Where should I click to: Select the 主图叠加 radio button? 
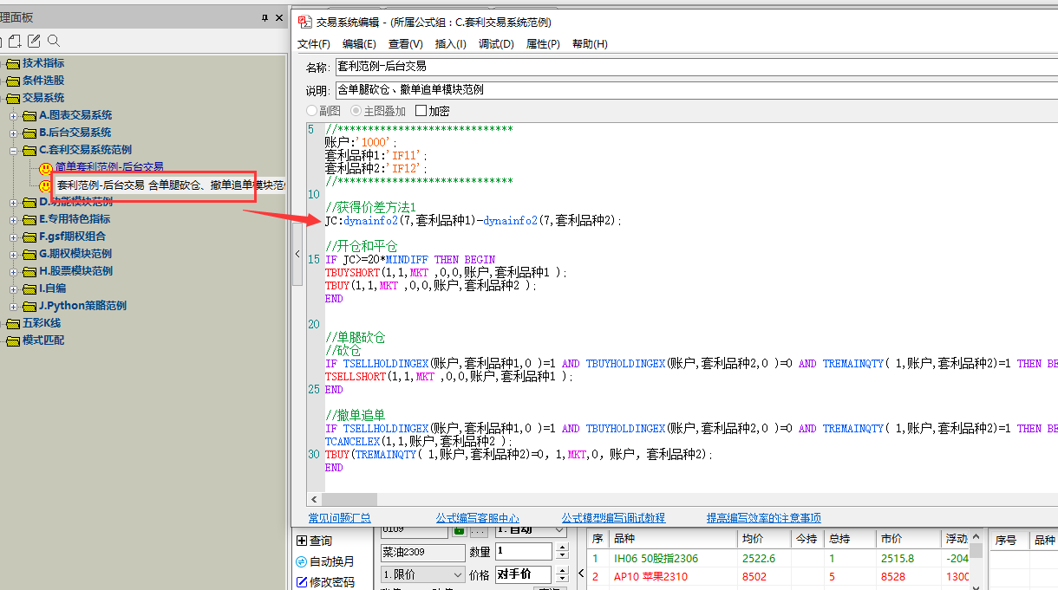coord(356,111)
